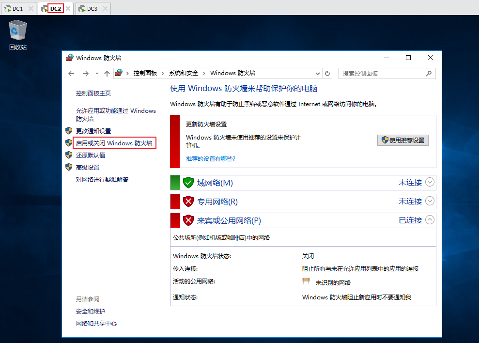Click the bench icon beside 未识别的网络
479x343 pixels.
click(306, 281)
